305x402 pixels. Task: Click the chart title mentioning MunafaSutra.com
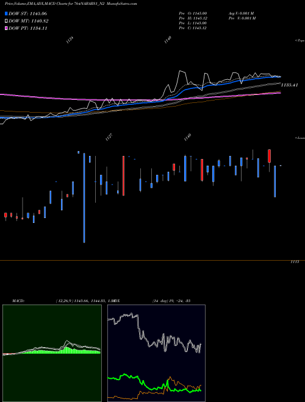[71, 4]
